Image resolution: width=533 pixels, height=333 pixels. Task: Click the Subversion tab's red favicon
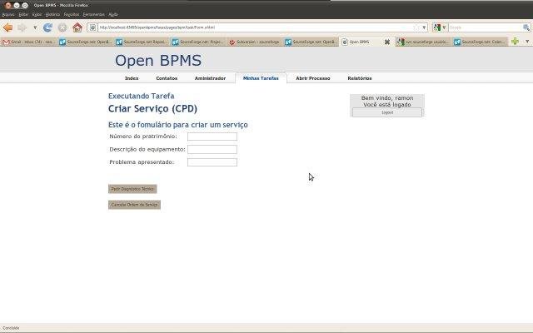click(232, 42)
